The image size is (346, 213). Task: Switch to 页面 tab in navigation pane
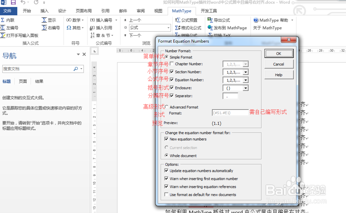click(x=23, y=81)
